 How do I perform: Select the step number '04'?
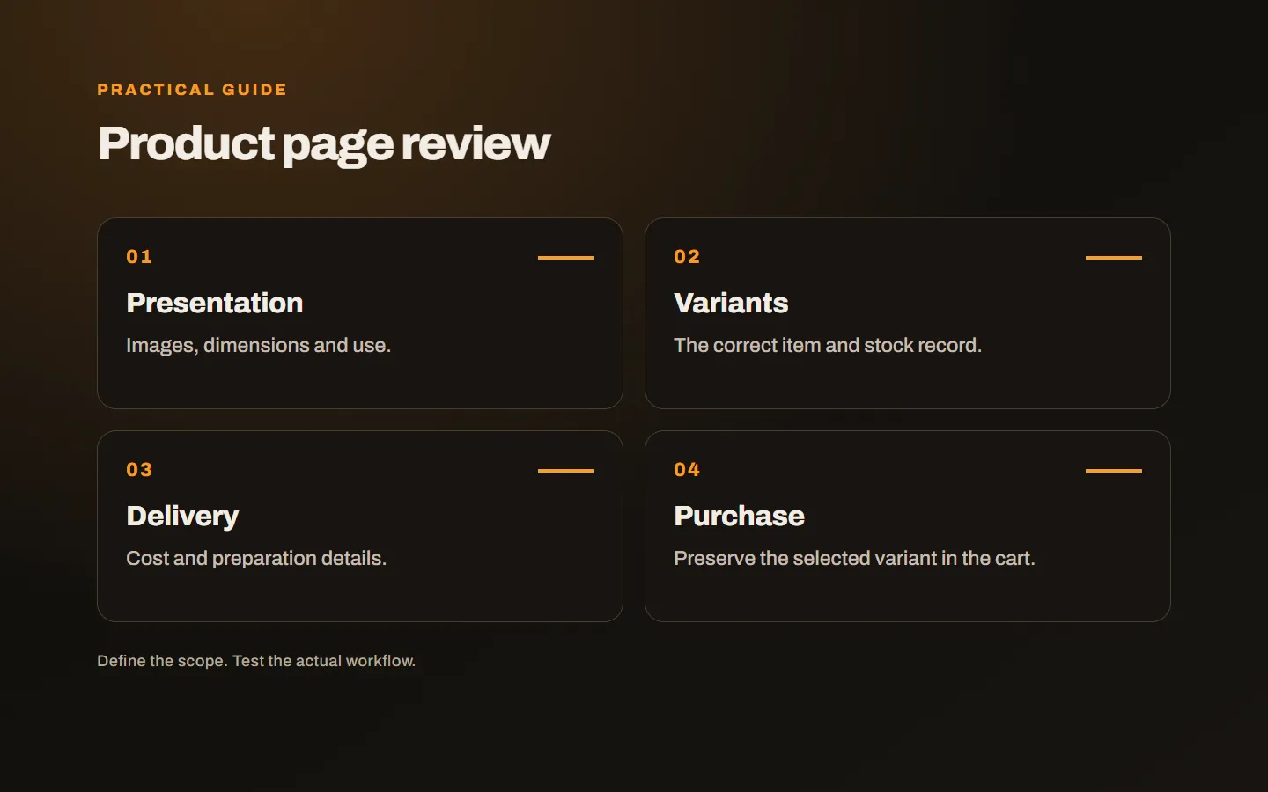687,470
